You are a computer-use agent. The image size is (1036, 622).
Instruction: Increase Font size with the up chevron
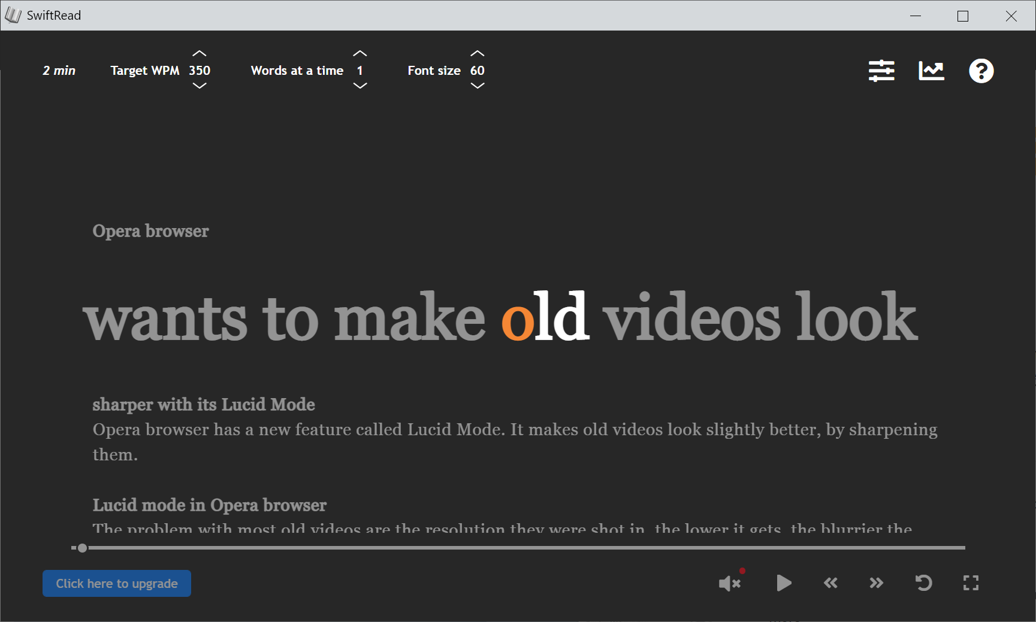click(478, 54)
